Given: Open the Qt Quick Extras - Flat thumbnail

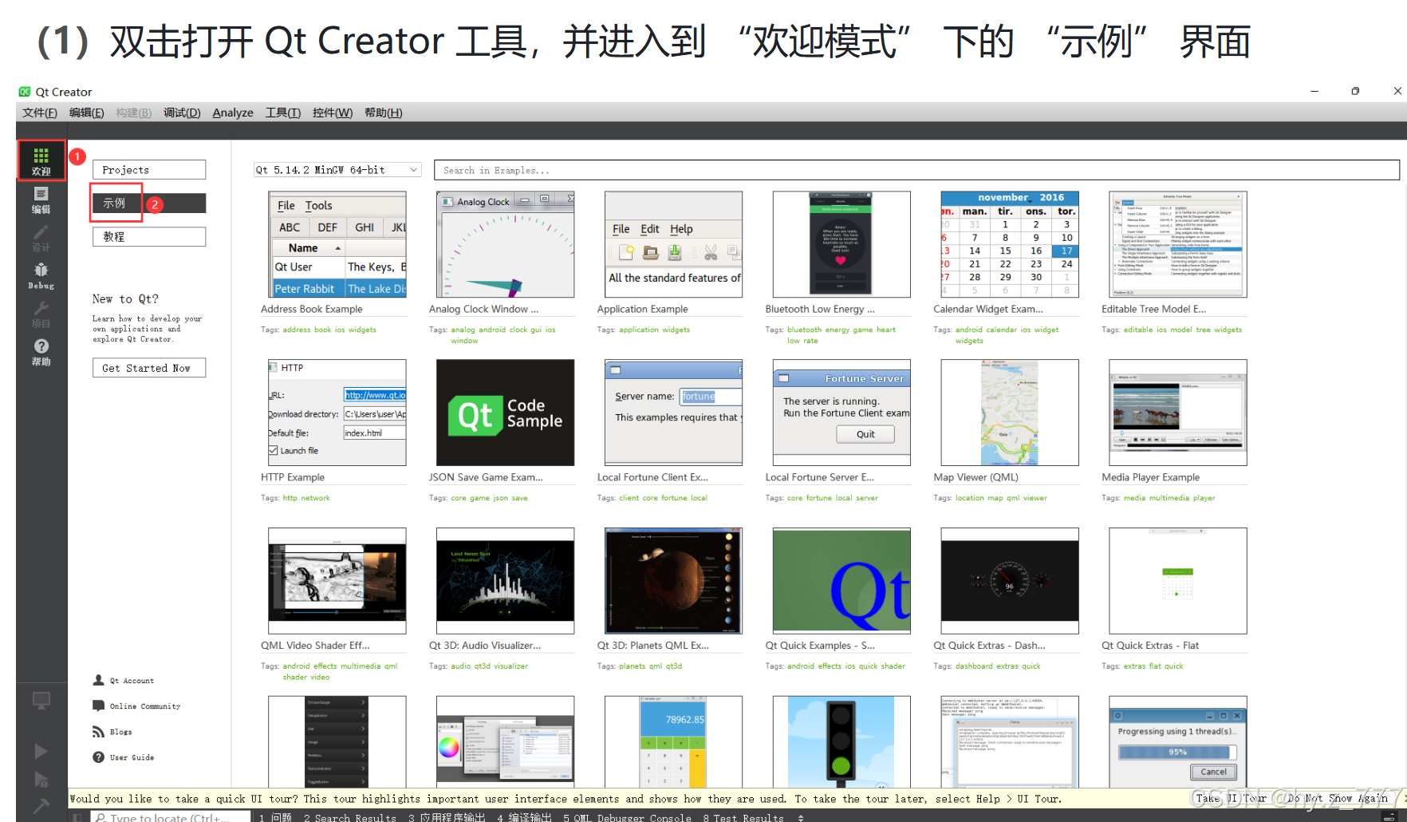Looking at the screenshot, I should tap(1178, 581).
